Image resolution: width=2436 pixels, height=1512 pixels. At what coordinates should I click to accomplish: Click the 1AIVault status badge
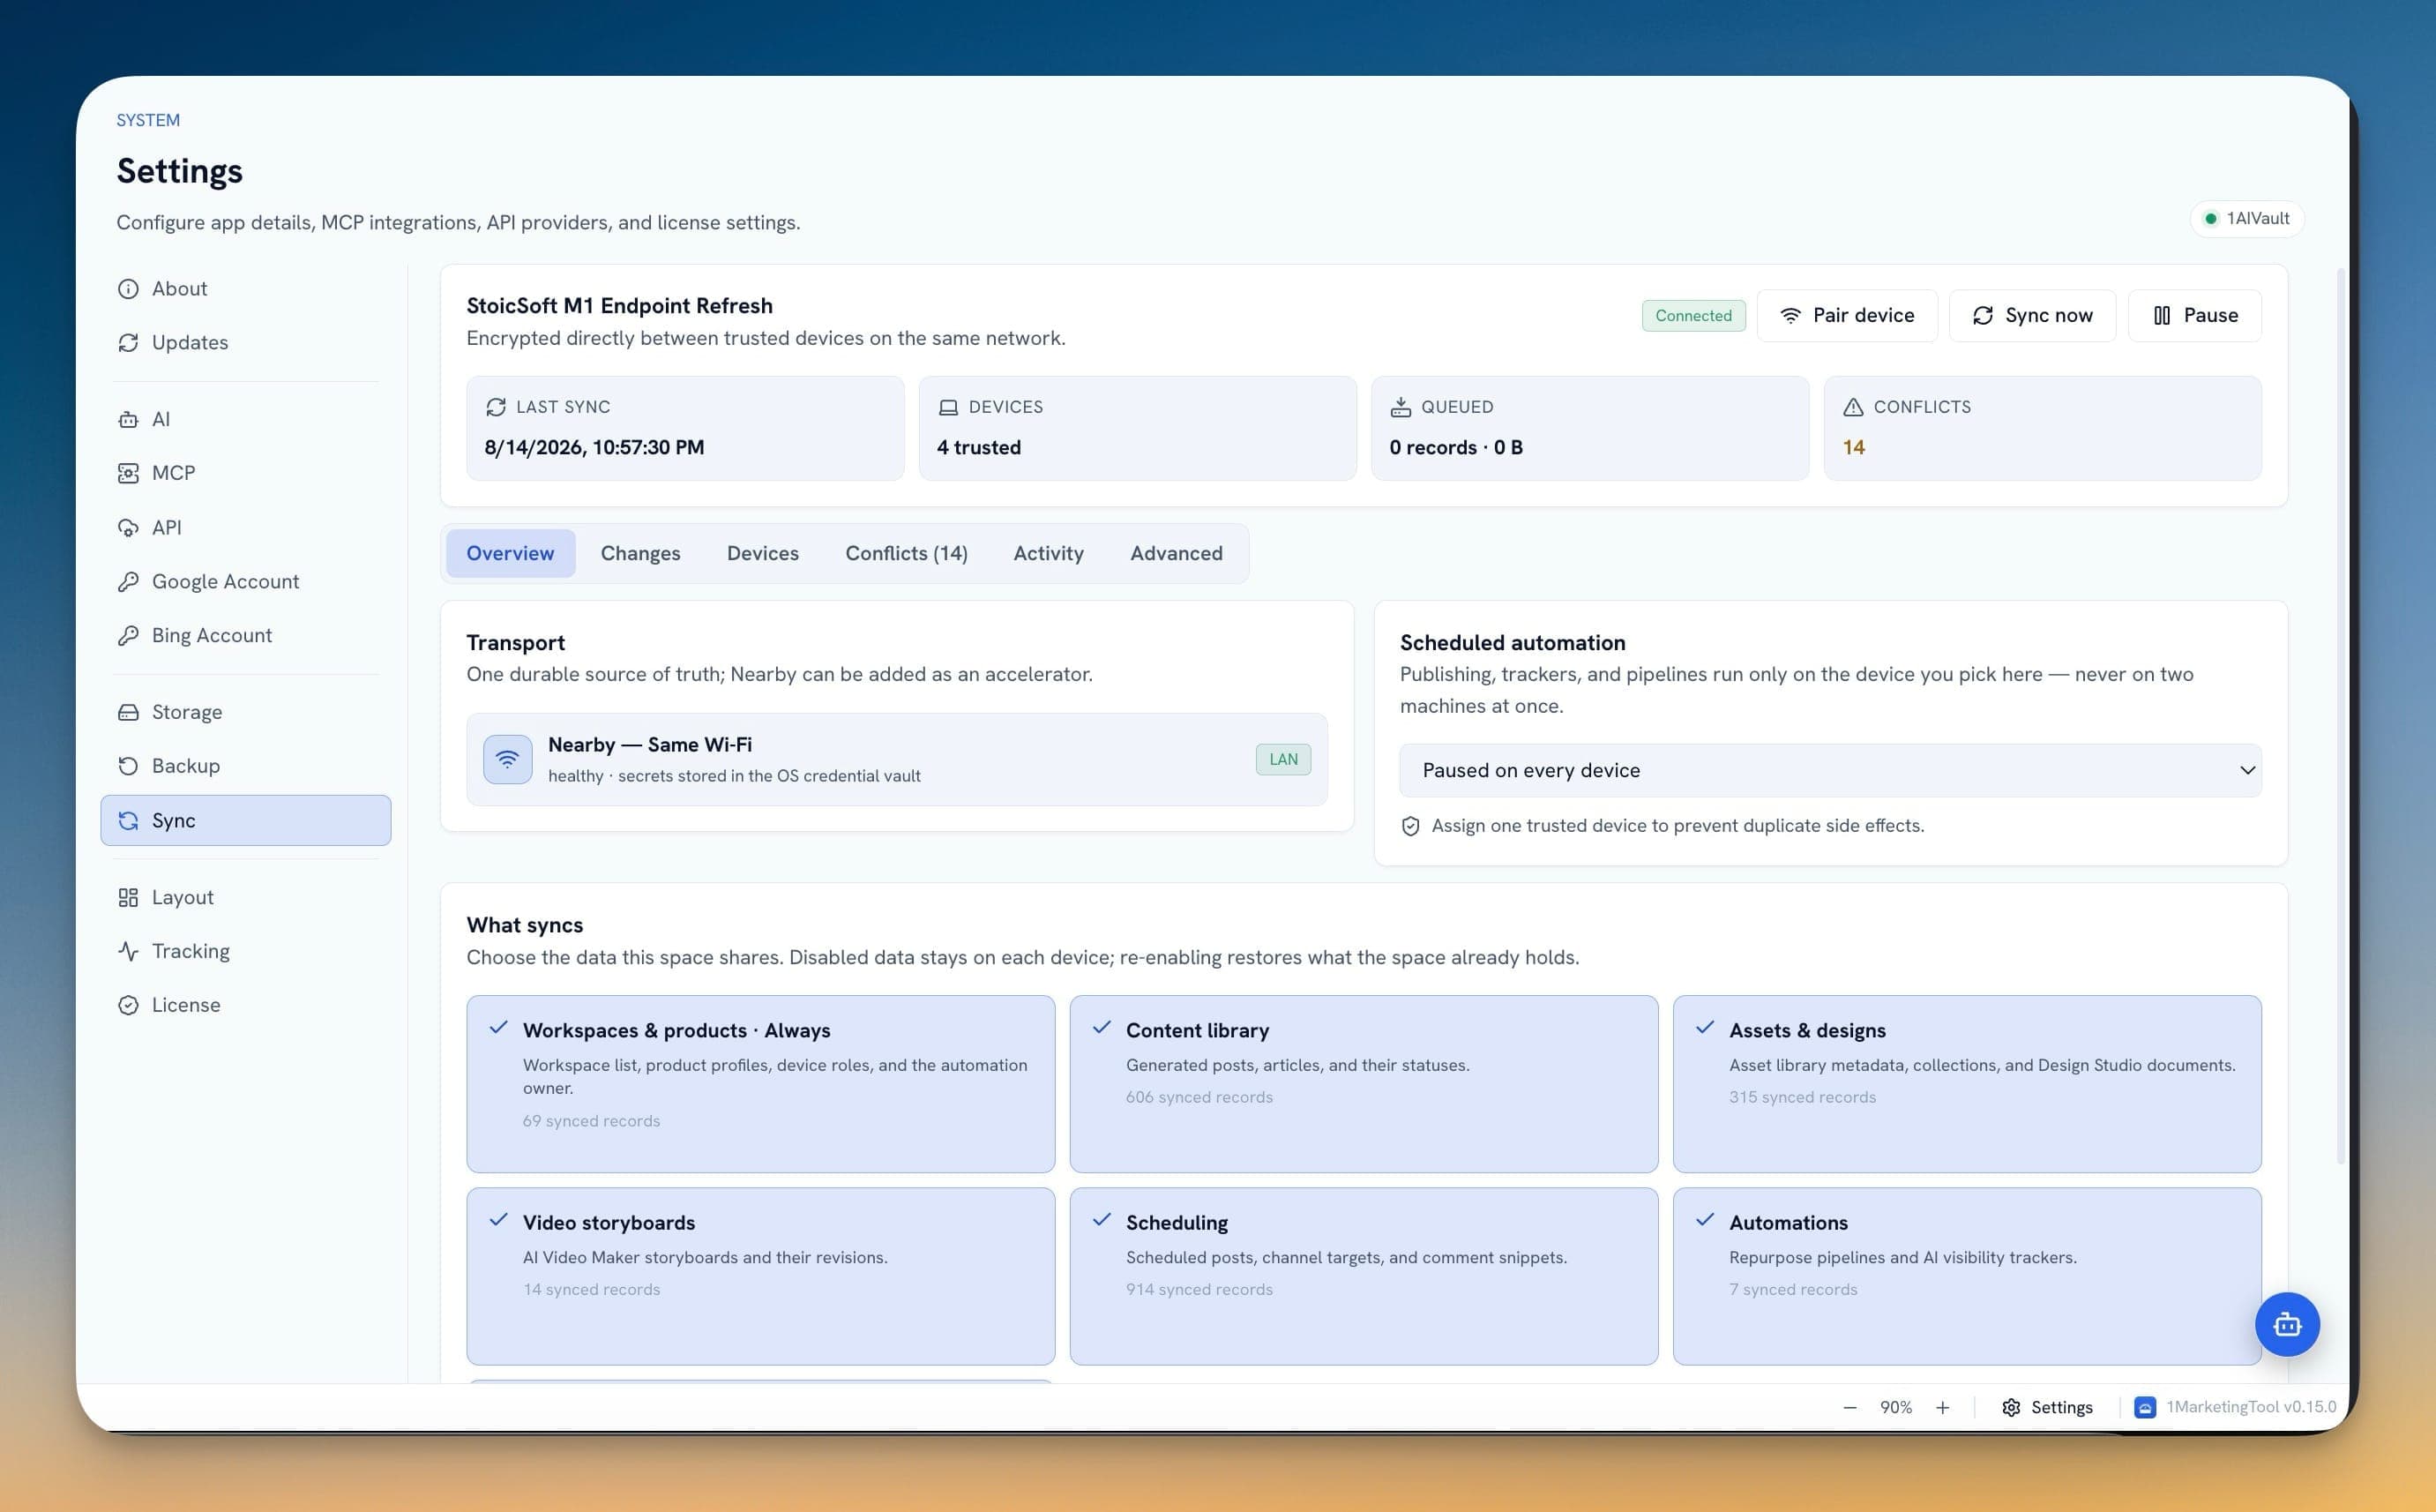click(2247, 219)
